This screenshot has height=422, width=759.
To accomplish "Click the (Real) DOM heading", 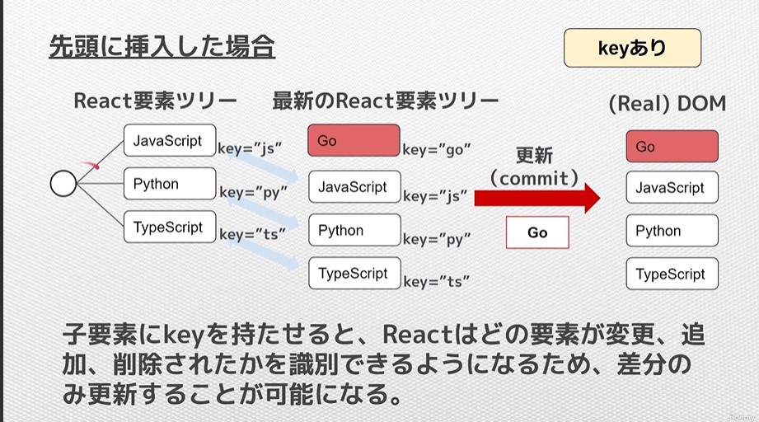I will tap(667, 104).
